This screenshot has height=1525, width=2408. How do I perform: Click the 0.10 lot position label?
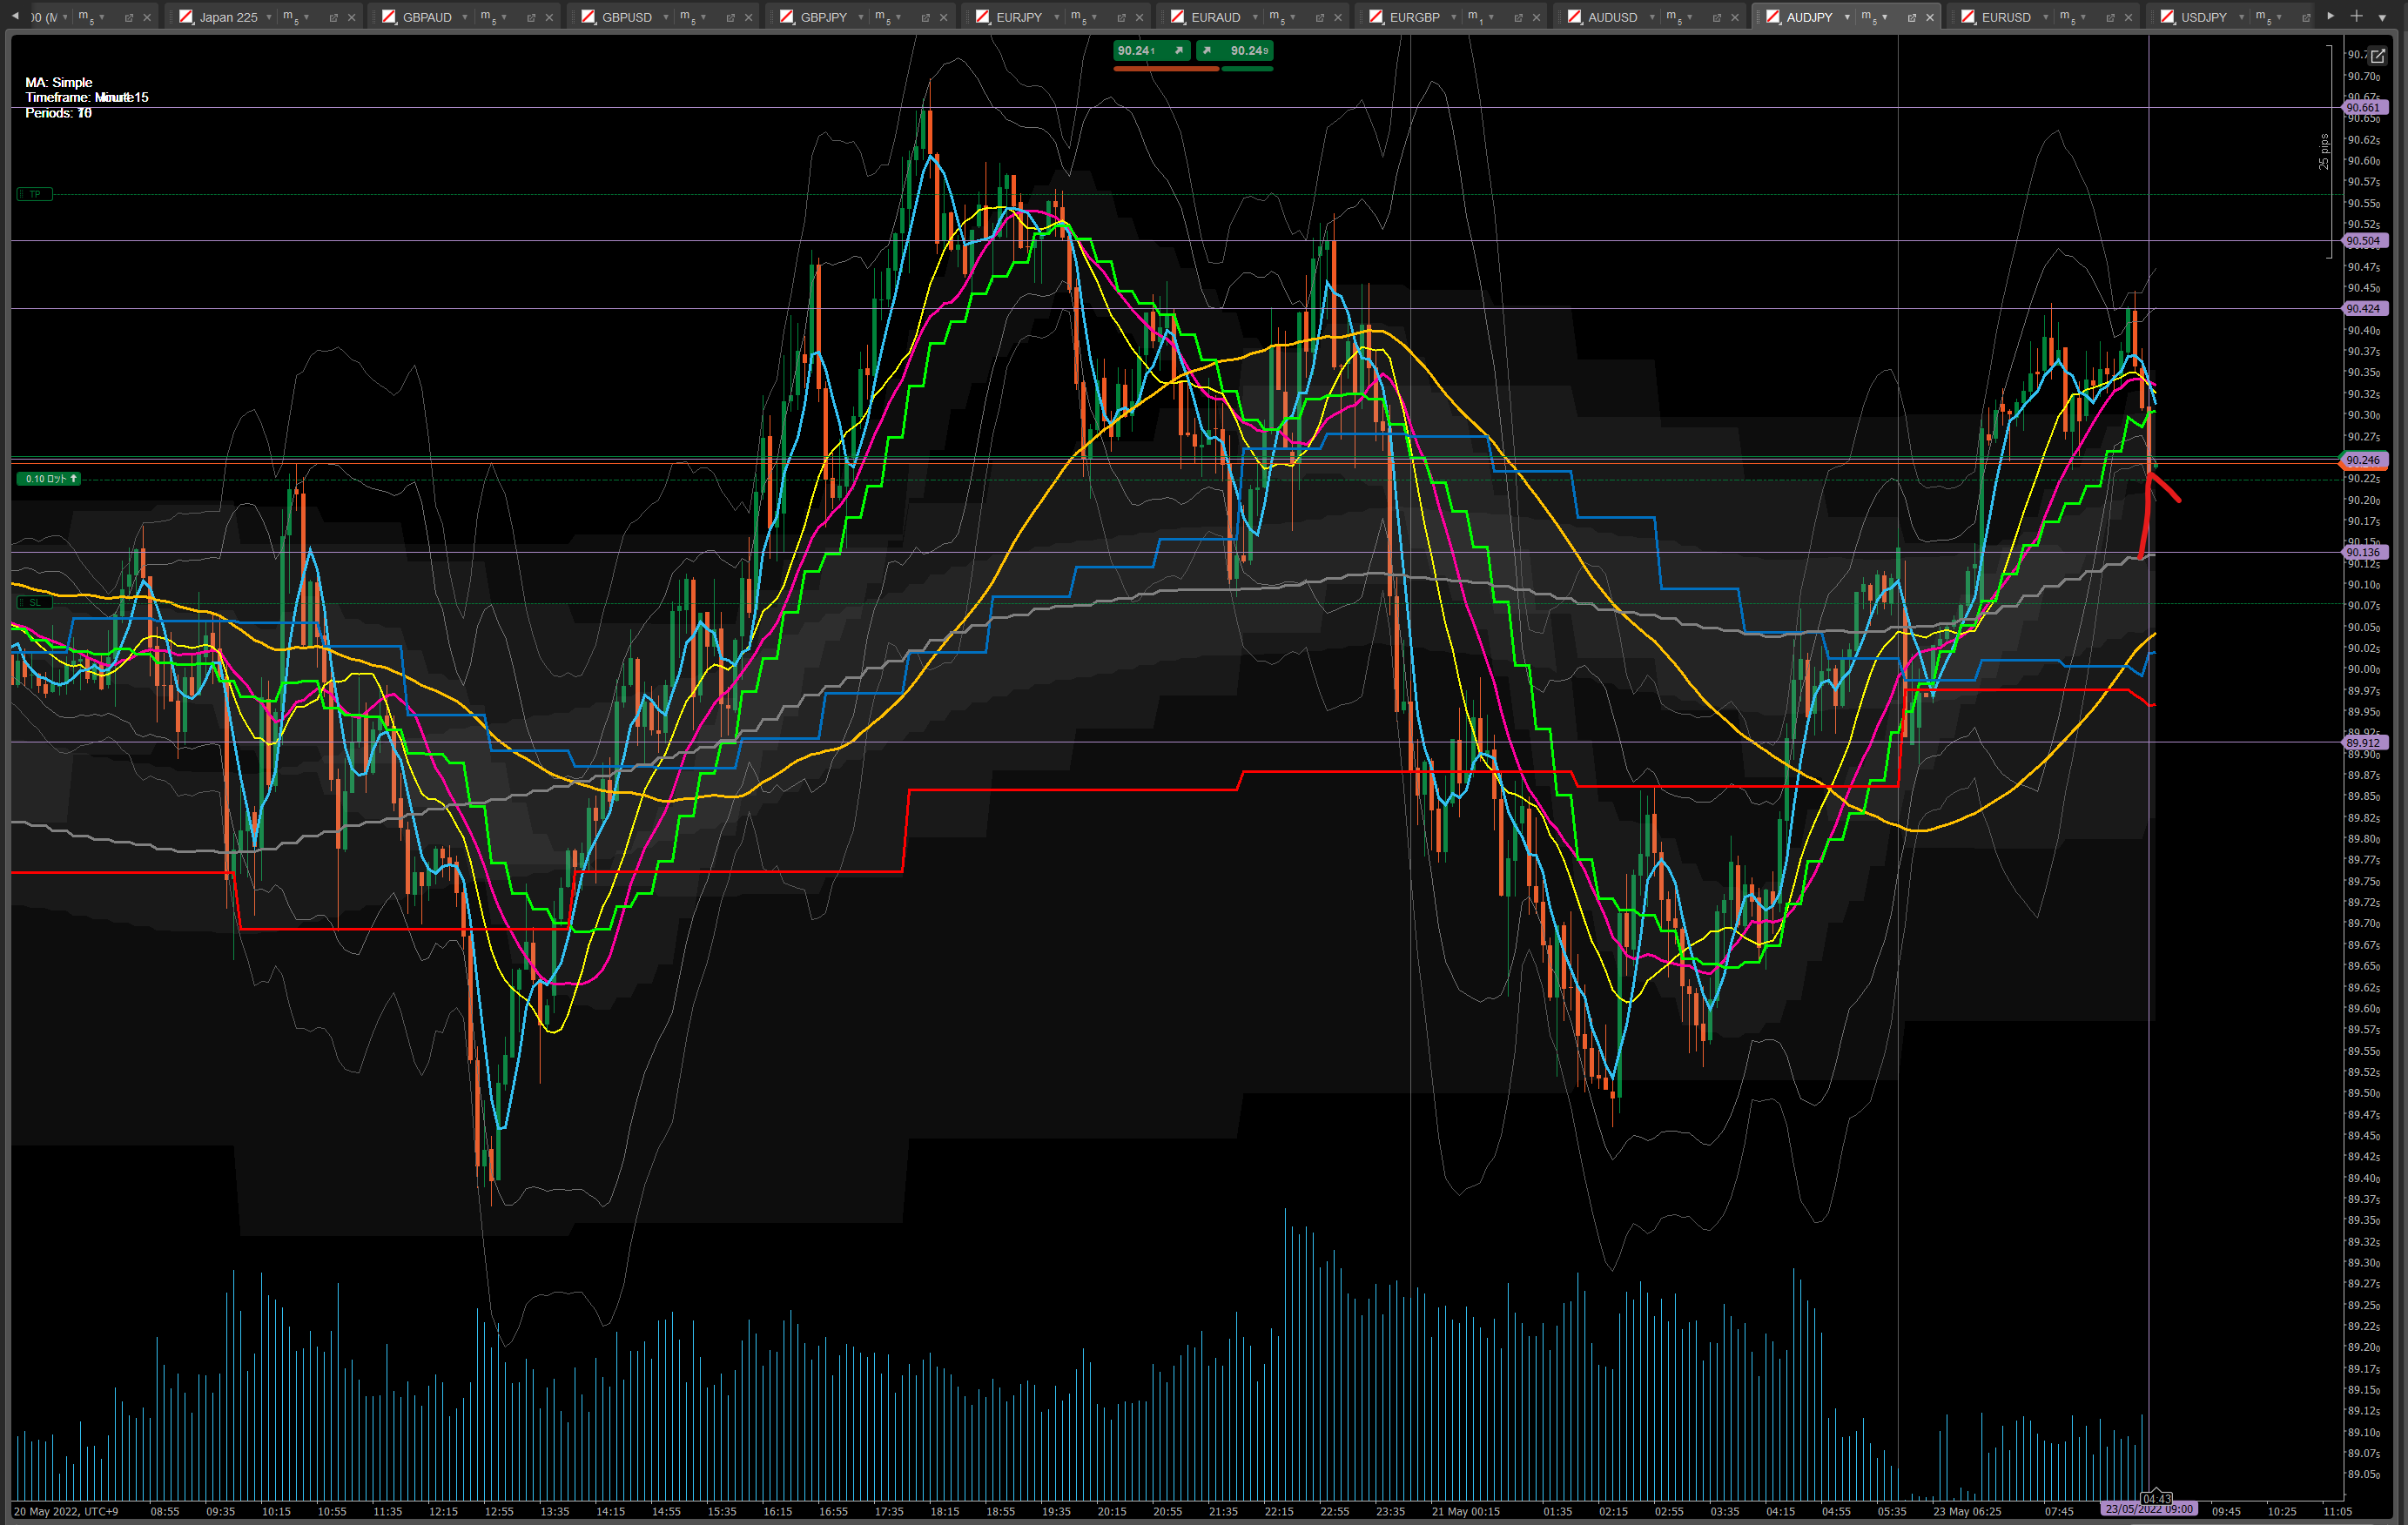[49, 479]
